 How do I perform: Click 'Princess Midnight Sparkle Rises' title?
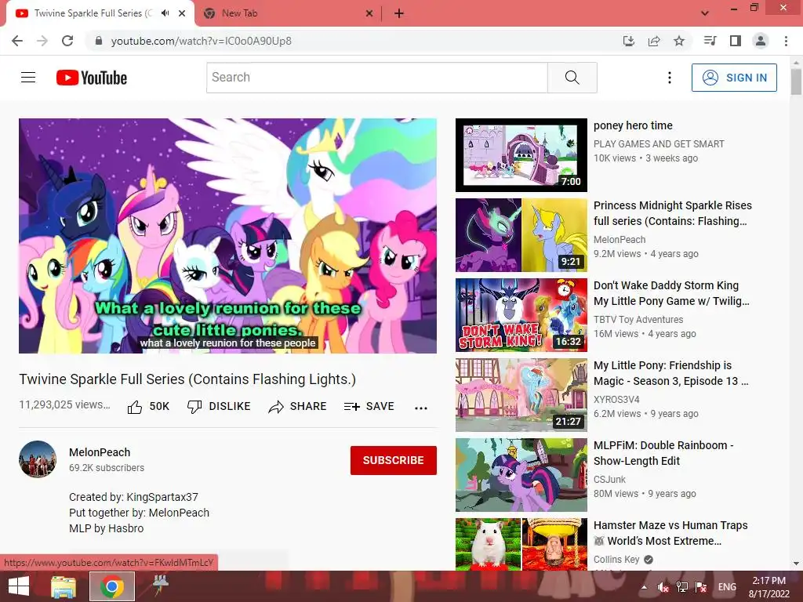(672, 213)
